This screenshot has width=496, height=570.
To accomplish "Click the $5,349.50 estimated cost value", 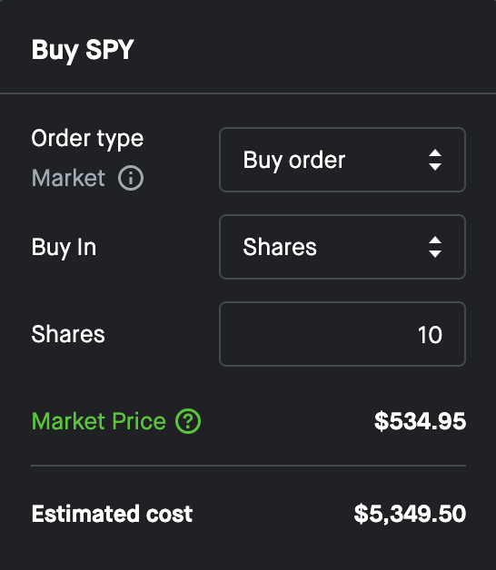I will (x=410, y=514).
